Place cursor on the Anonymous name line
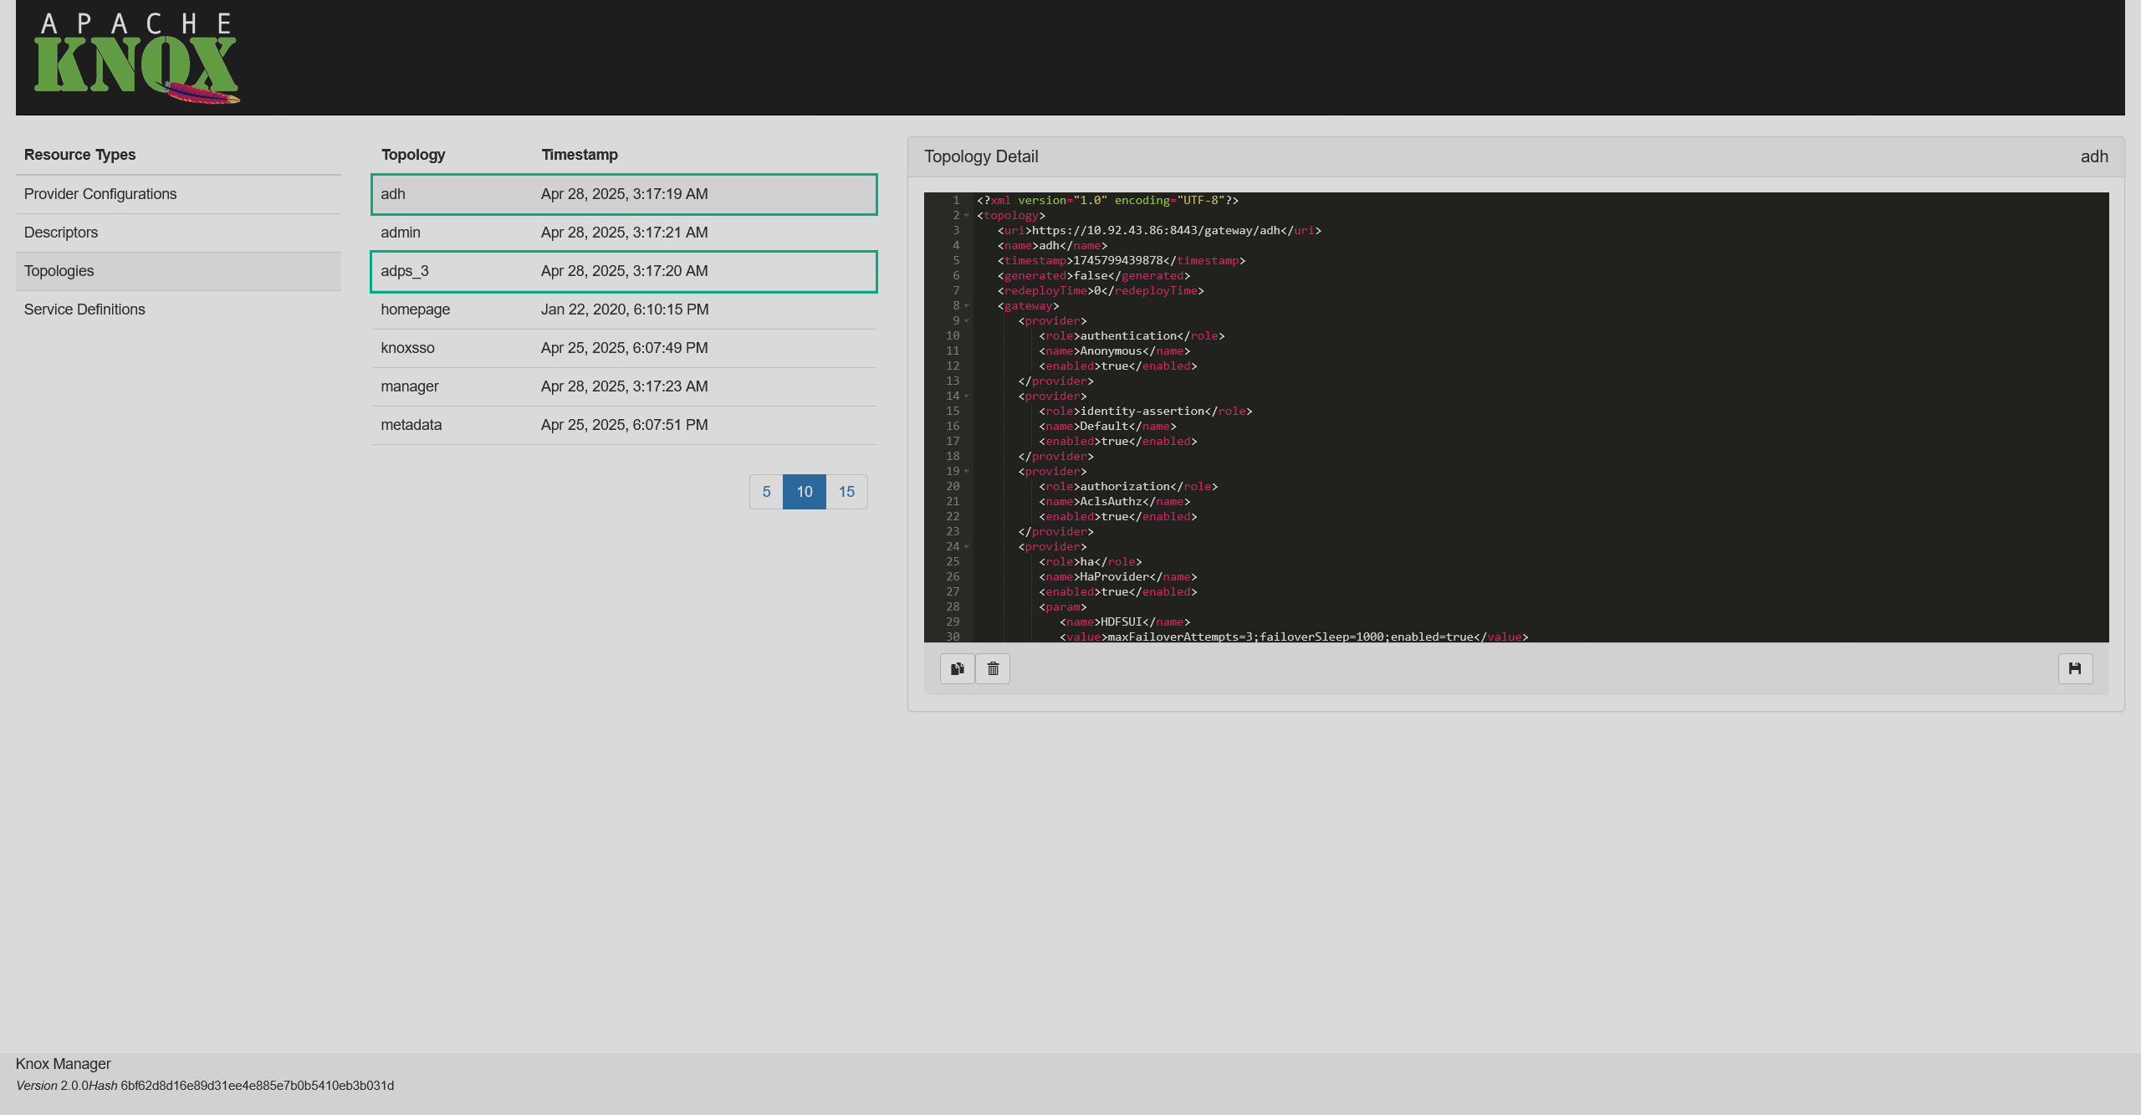This screenshot has width=2141, height=1115. [1114, 351]
